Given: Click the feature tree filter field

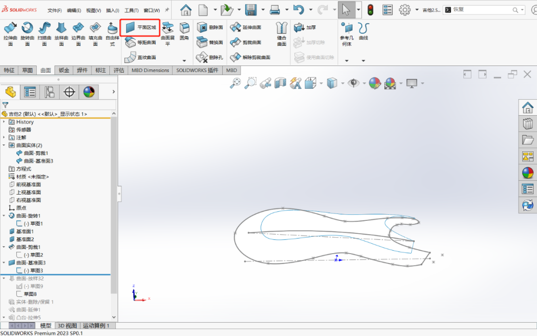Looking at the screenshot, I should pos(59,105).
